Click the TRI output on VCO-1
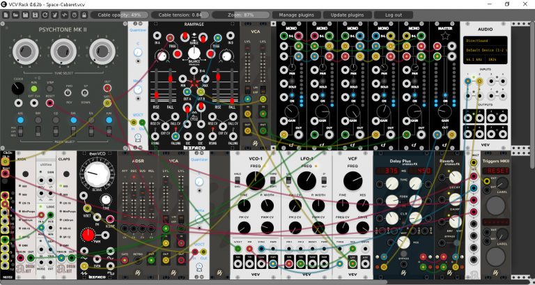Image resolution: width=535 pixels, height=285 pixels. click(250, 263)
